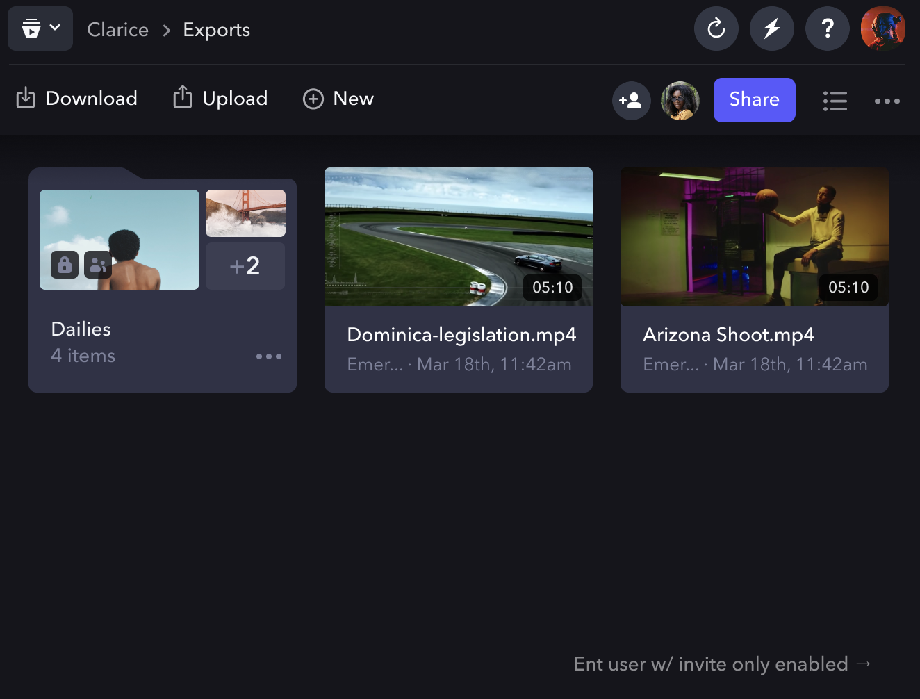The image size is (920, 699).
Task: Open the Dailies folder main thumbnail
Action: coord(120,240)
